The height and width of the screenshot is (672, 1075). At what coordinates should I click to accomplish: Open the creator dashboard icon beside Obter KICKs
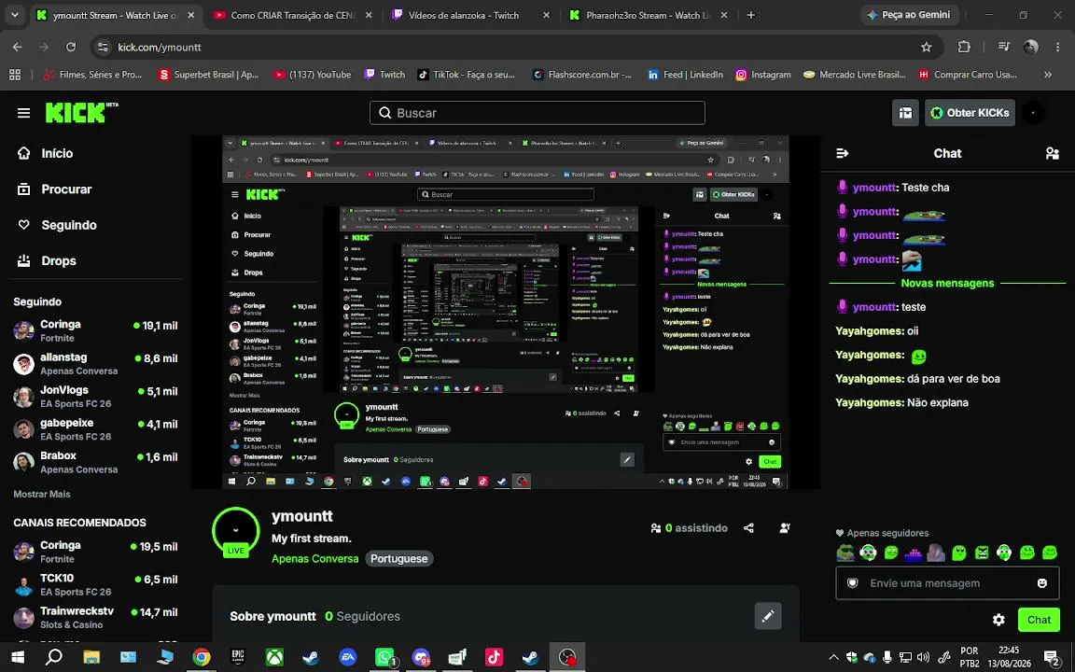click(905, 113)
